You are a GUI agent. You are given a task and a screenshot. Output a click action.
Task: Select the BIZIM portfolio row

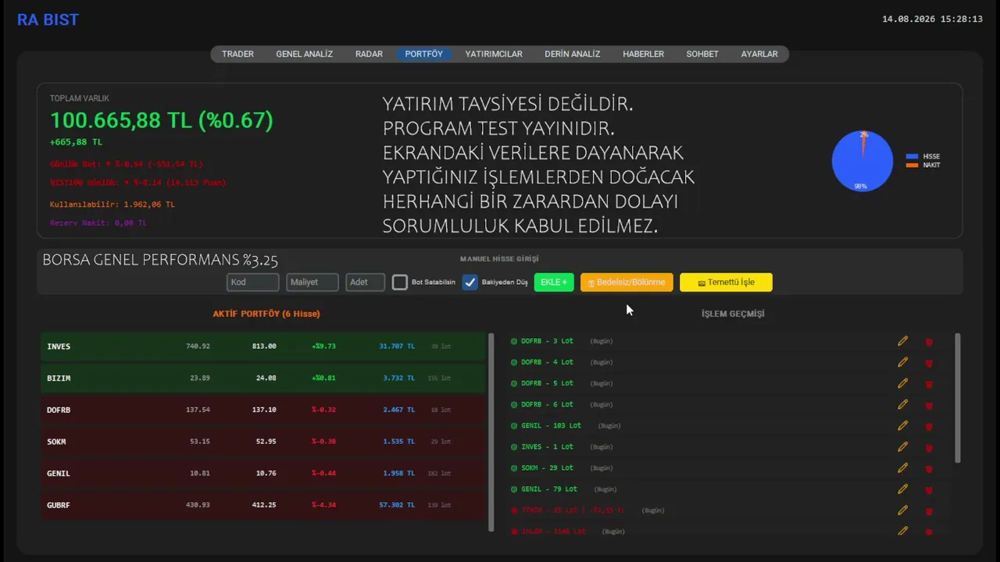click(263, 378)
